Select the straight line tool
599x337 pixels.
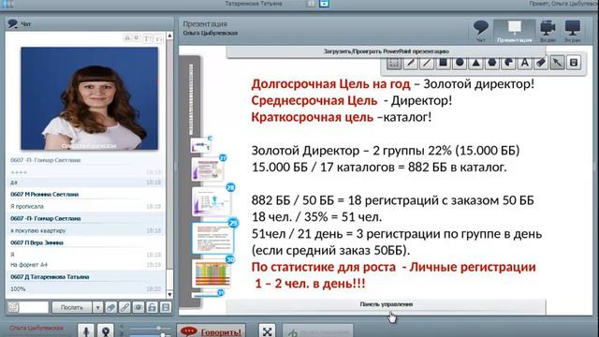(427, 63)
